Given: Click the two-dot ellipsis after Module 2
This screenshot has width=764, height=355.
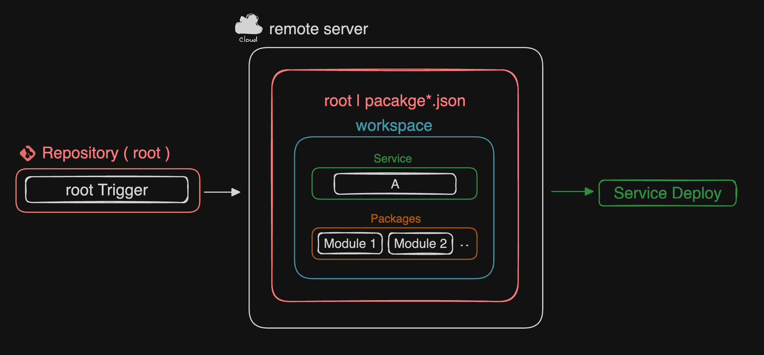Looking at the screenshot, I should (x=464, y=245).
